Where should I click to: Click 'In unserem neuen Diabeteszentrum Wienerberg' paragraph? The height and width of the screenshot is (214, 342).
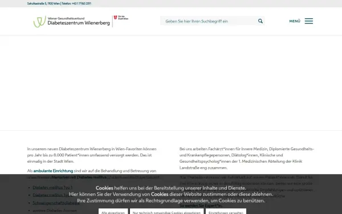tap(92, 155)
